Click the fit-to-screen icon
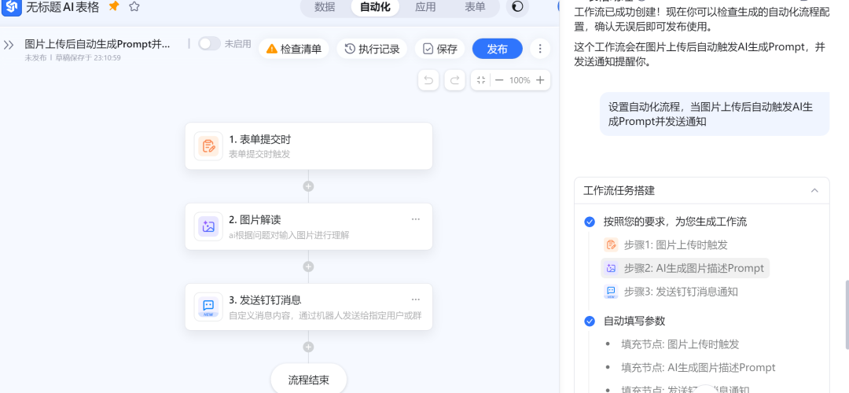Screen dimensions: 849x393 coord(481,80)
